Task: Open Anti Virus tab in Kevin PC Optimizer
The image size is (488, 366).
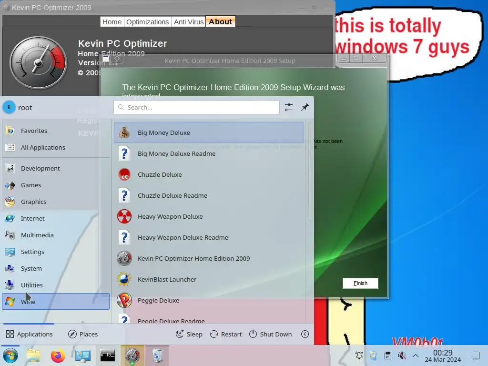Action: pos(189,22)
